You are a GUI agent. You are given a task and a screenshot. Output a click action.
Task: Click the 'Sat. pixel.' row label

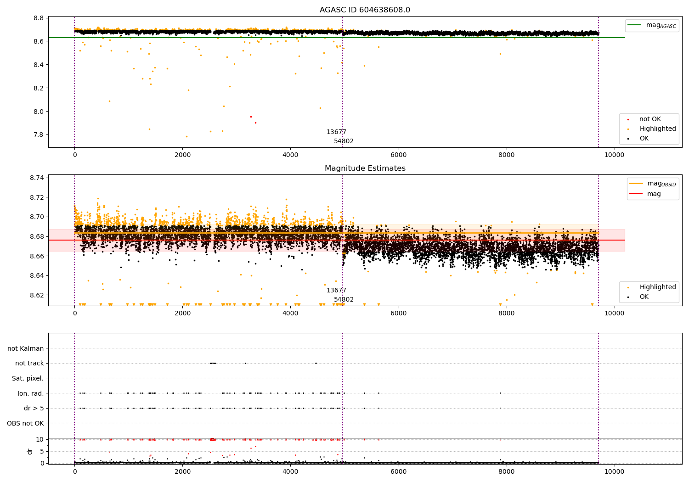28,378
